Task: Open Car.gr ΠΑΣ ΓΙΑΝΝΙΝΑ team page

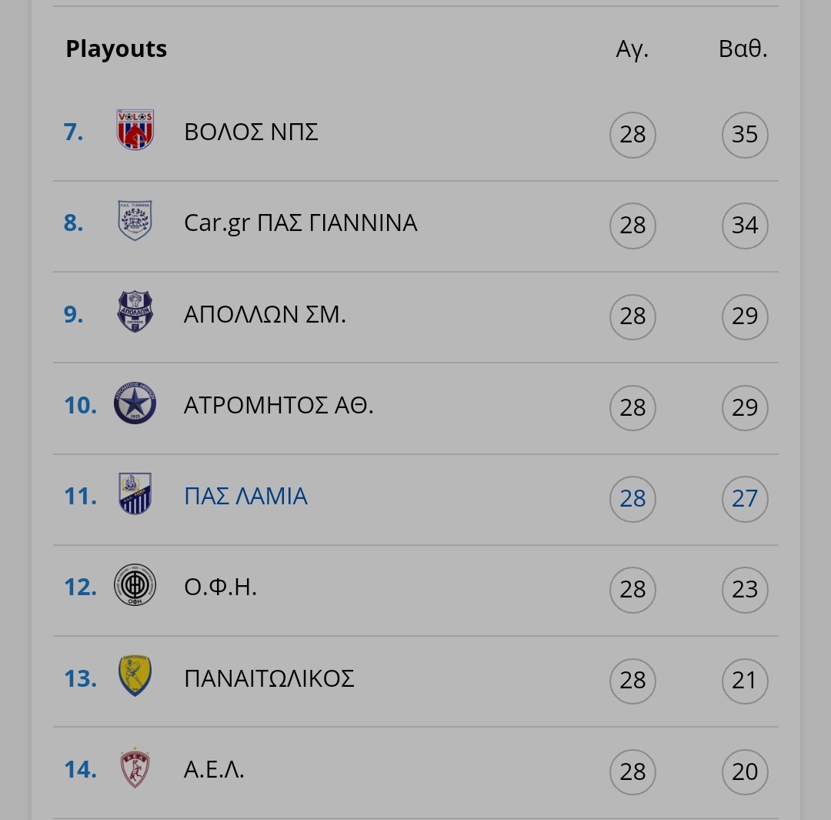Action: [x=301, y=223]
